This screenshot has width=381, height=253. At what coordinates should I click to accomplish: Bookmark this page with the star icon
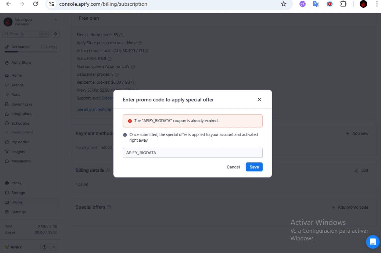284,4
